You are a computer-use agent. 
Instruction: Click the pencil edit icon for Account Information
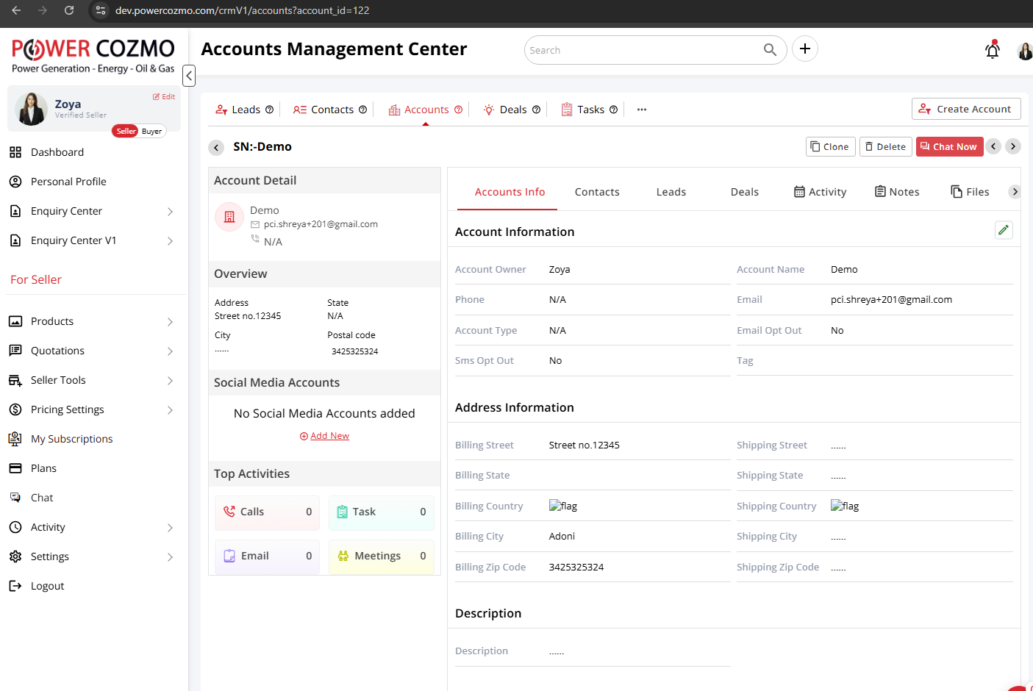pos(1004,230)
